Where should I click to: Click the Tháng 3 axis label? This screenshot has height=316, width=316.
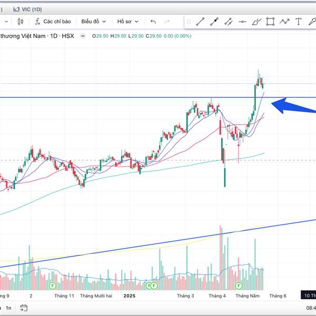(185, 296)
